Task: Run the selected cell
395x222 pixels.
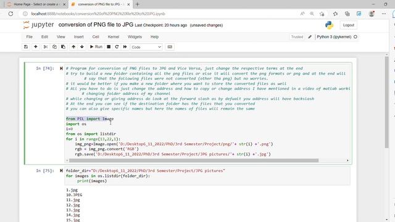Action: pyautogui.click(x=96, y=47)
